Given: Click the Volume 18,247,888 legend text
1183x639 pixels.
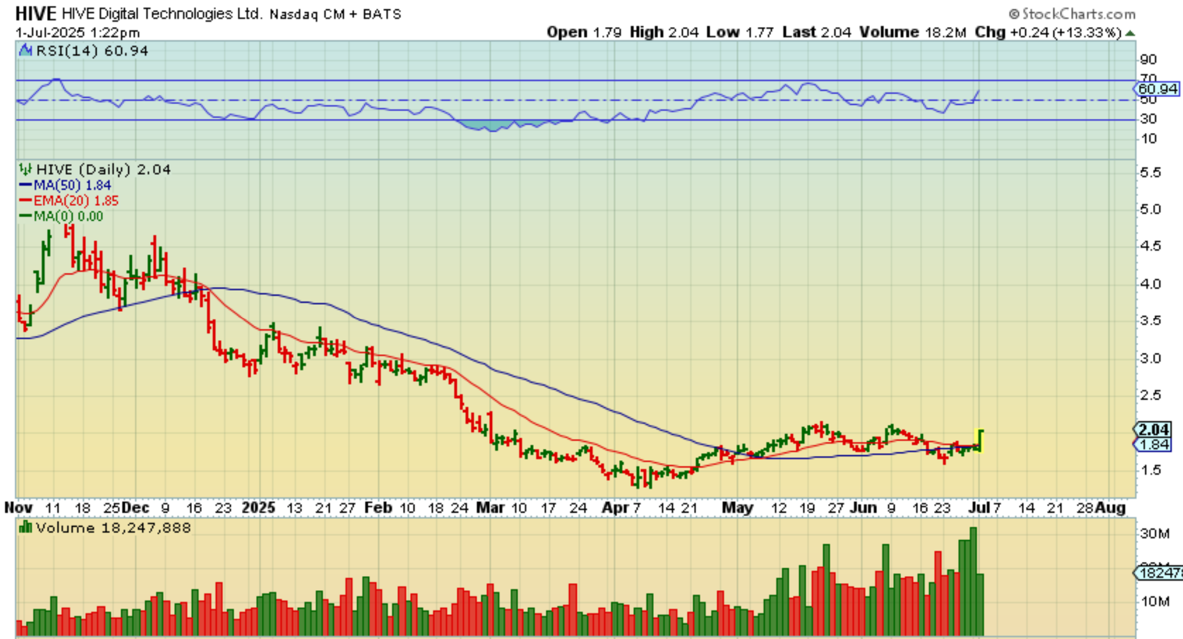Looking at the screenshot, I should point(114,528).
